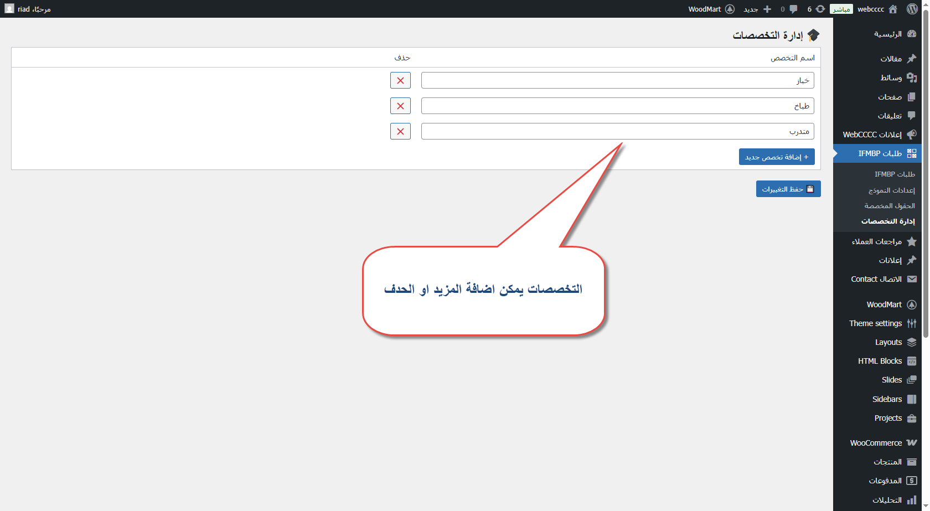Screen dimensions: 930x511
Task: Click the خباز specialization name field
Action: point(617,80)
